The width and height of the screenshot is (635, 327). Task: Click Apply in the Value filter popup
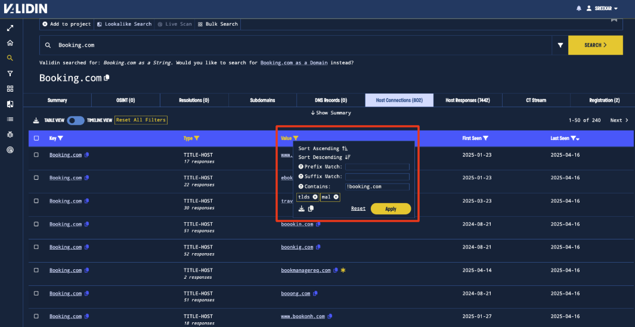pyautogui.click(x=391, y=209)
